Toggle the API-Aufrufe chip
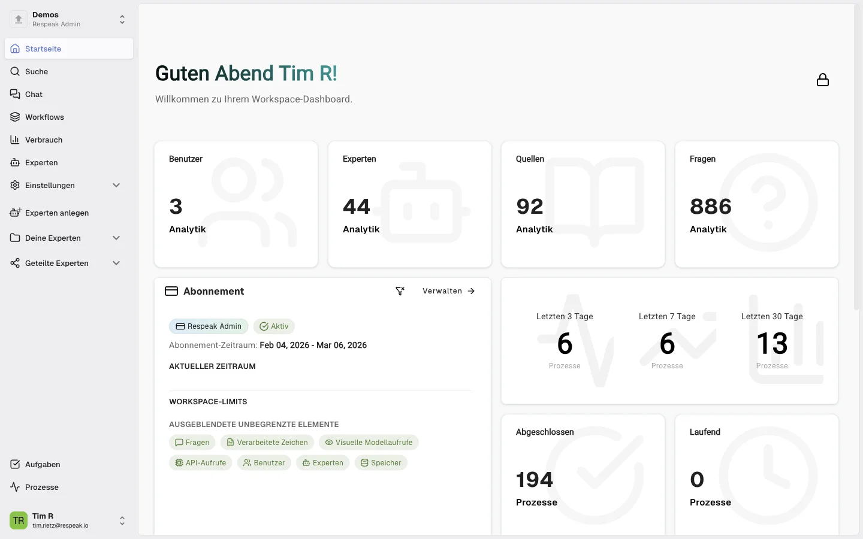The image size is (863, 539). coord(200,463)
